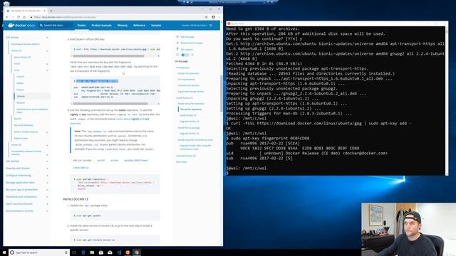
Task: Open the Glossary nav tab
Action: (x=123, y=26)
